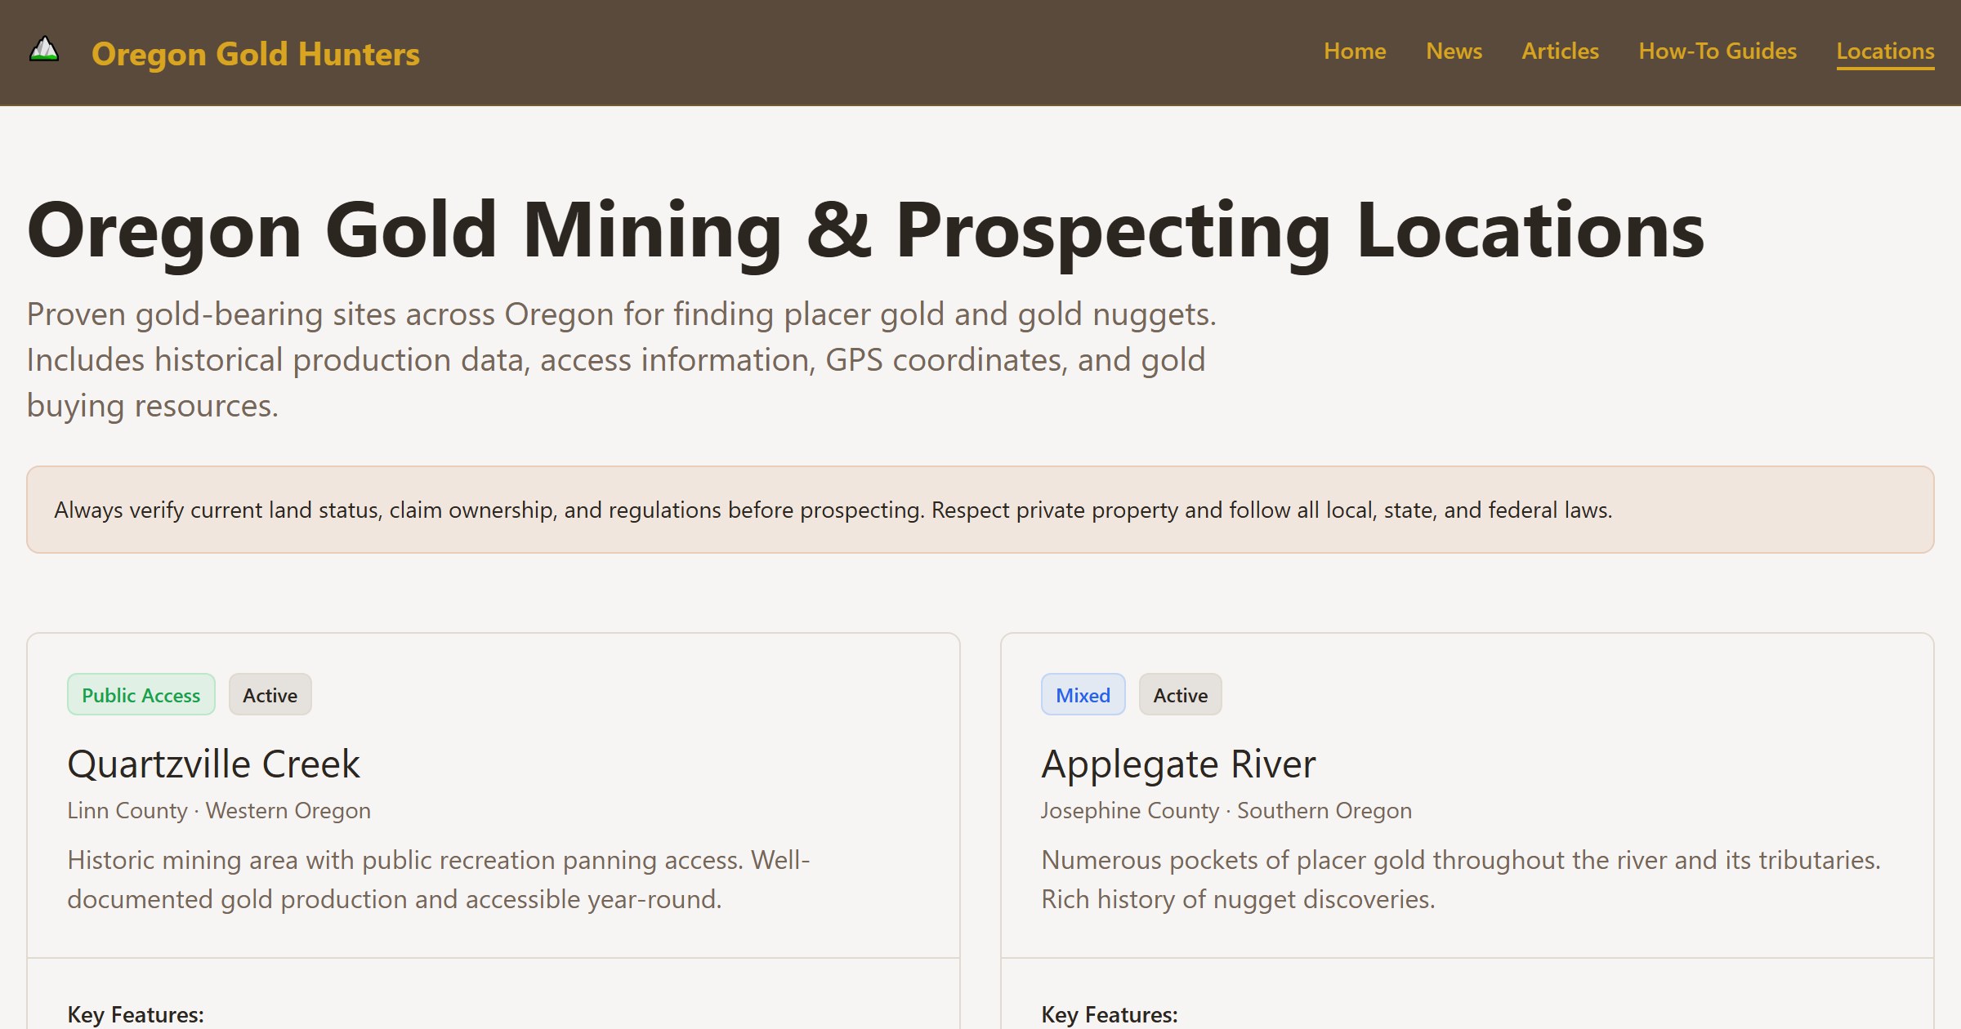Click the mountain logo icon
Screen dimensions: 1961x1029
(x=42, y=51)
